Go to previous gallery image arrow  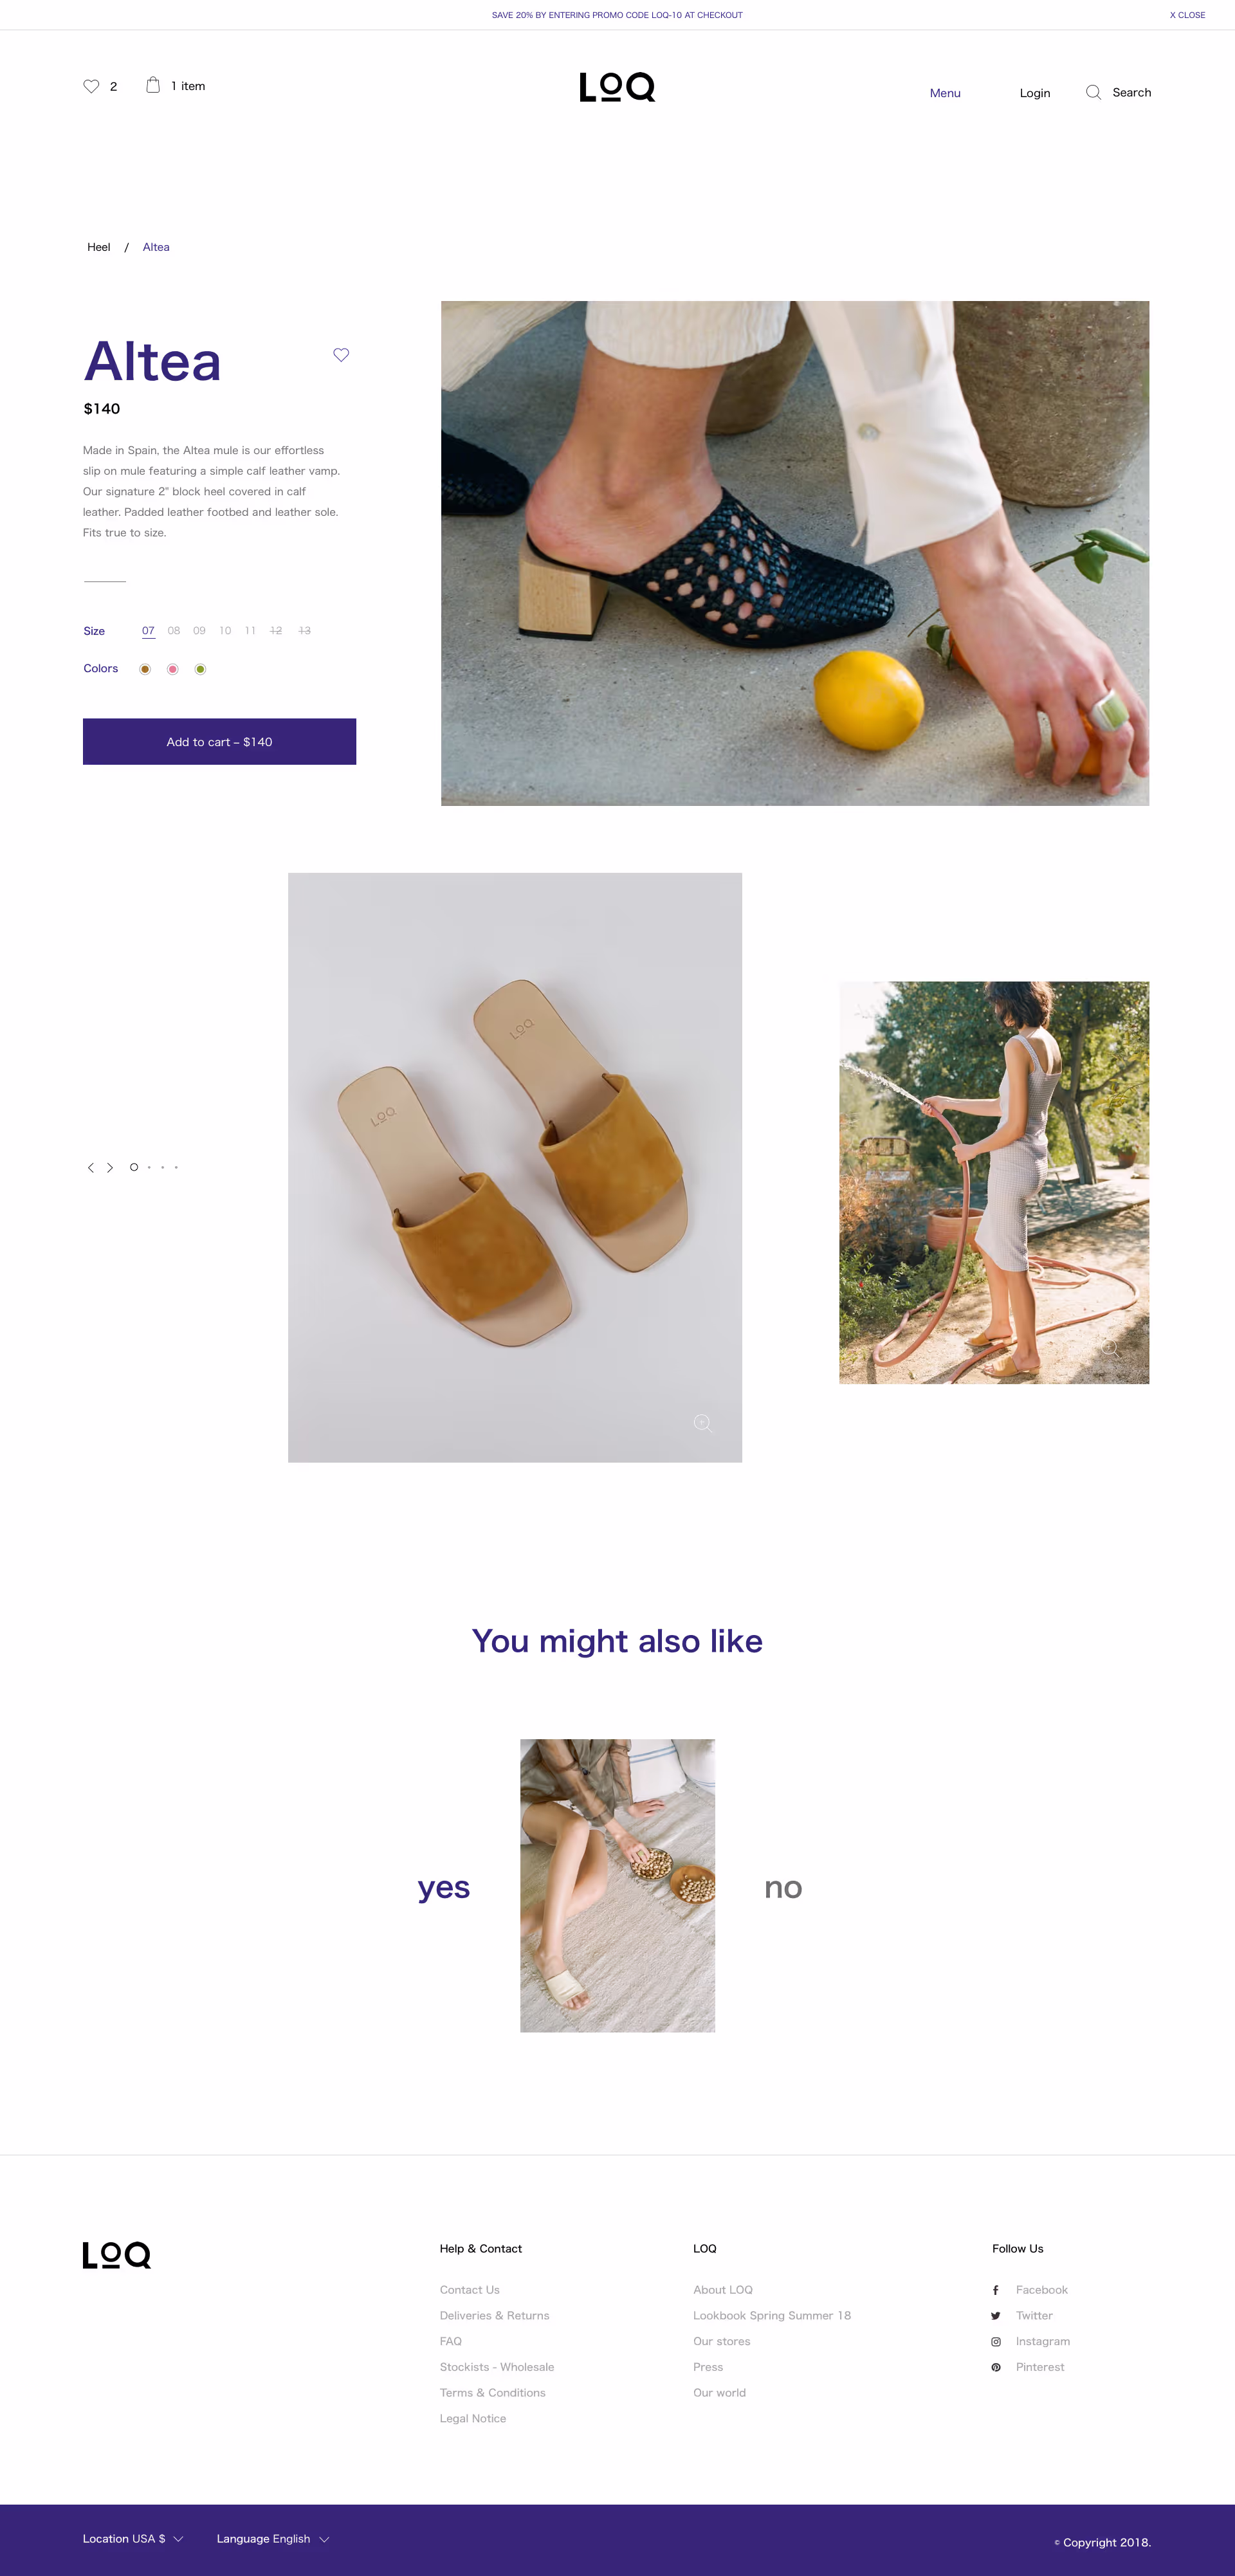click(91, 1167)
